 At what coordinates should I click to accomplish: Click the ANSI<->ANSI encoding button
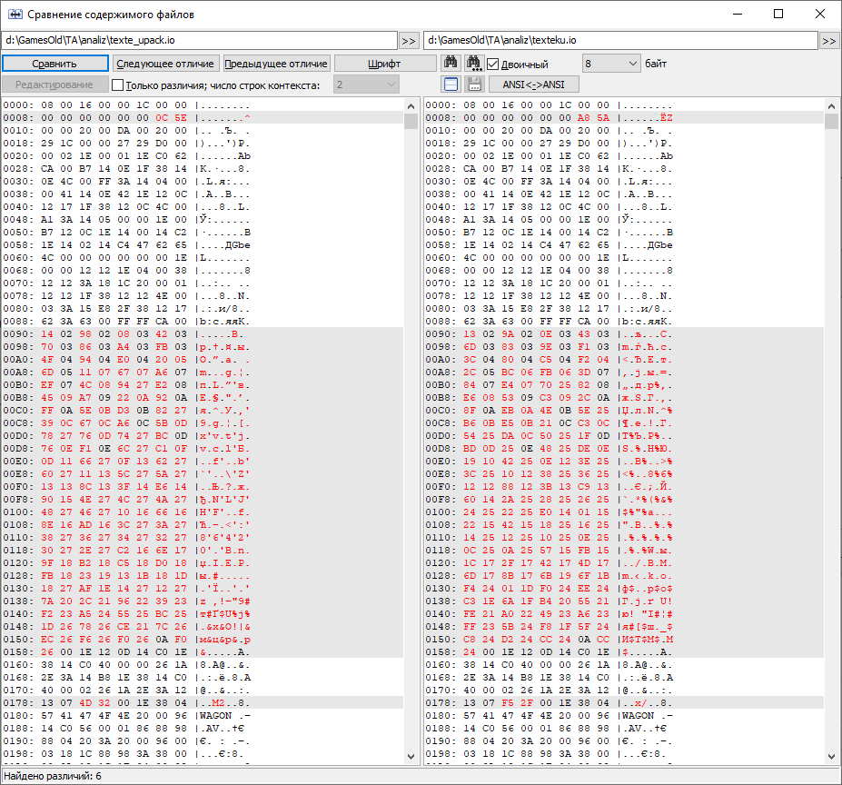point(533,84)
